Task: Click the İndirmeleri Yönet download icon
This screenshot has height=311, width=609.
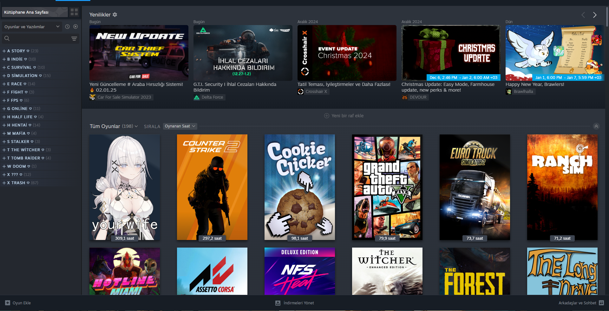Action: point(278,303)
